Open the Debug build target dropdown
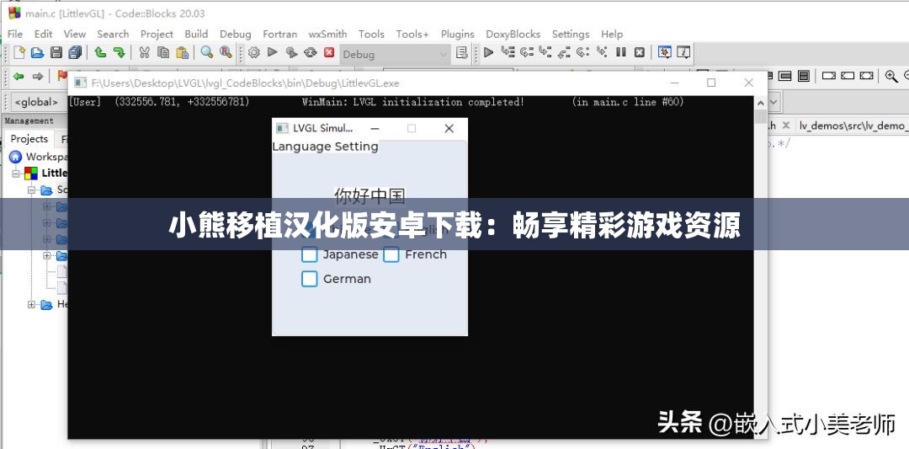This screenshot has width=909, height=449. coord(394,54)
